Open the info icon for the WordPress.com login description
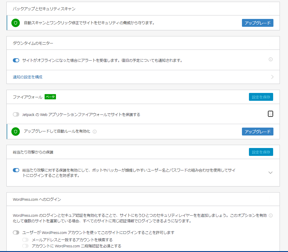Image resolution: width=288 pixels, height=252 pixels. 271,216
